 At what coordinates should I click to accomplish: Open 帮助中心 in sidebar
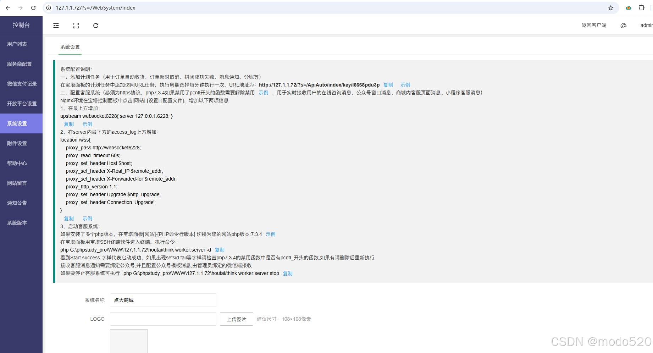[x=21, y=163]
